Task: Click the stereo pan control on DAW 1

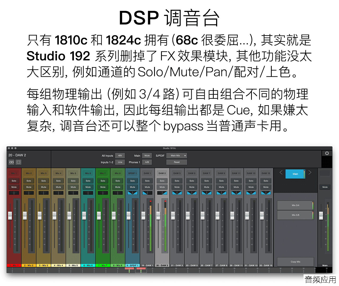Action: (148, 193)
